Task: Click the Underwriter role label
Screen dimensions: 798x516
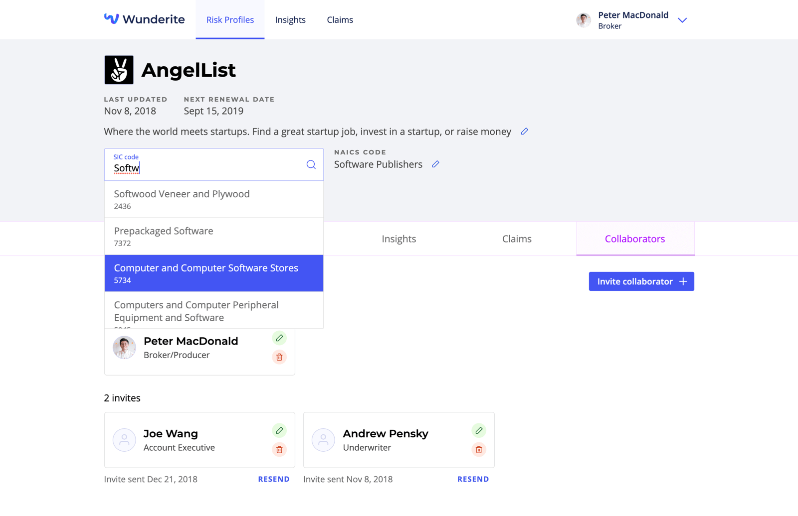Action: click(367, 448)
